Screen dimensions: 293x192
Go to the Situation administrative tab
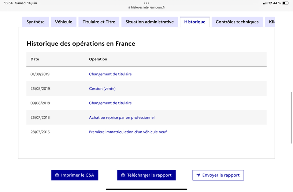coord(150,22)
